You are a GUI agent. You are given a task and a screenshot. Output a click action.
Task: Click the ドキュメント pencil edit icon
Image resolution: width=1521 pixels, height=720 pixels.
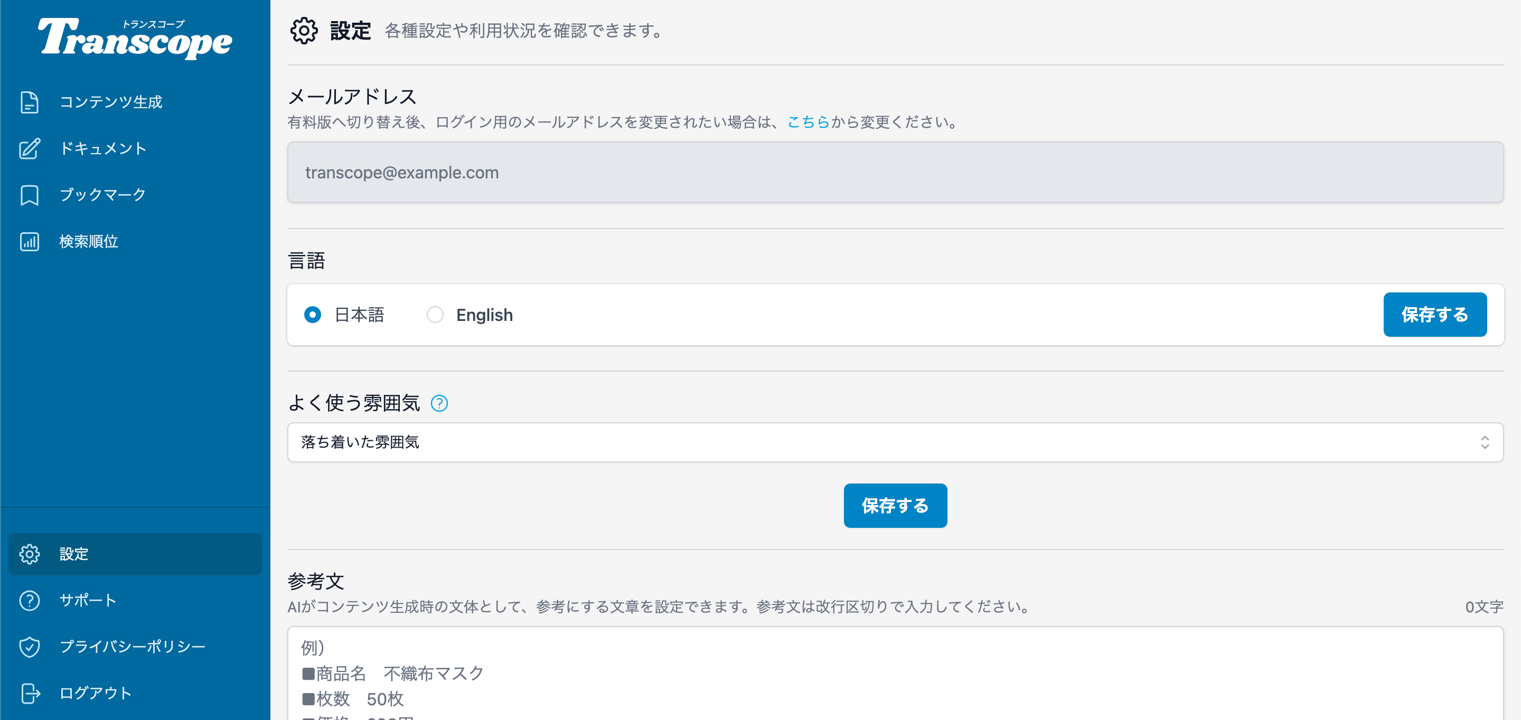pos(30,148)
